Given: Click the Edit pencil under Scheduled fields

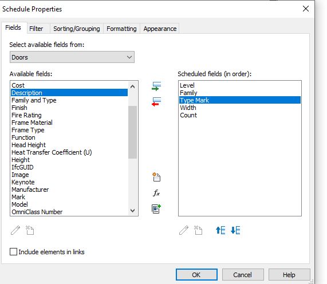Looking at the screenshot, I should (184, 230).
